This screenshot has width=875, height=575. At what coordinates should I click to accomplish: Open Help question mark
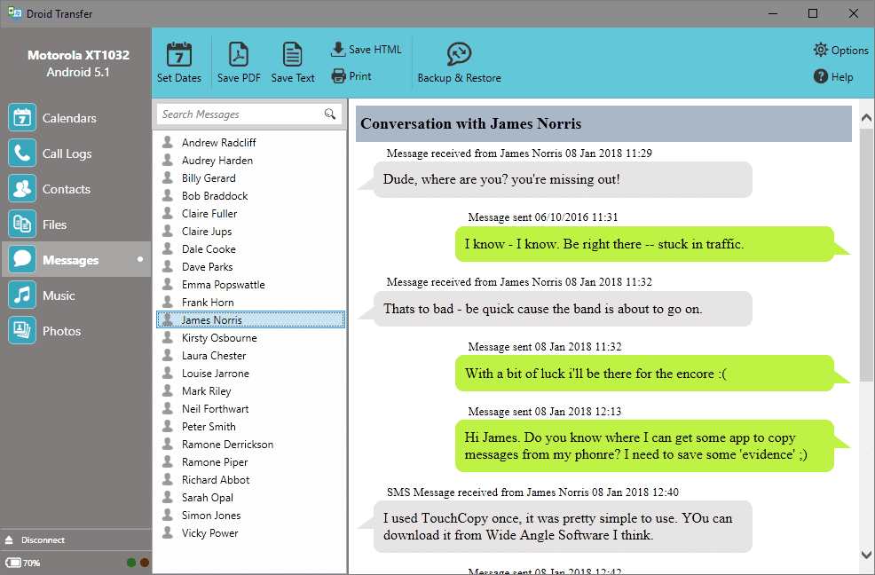coord(820,76)
